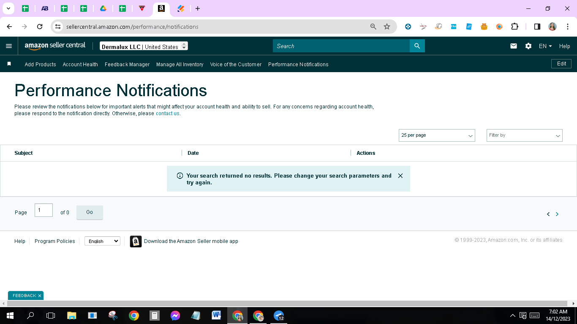Reload the current page
The width and height of the screenshot is (577, 324).
(40, 27)
